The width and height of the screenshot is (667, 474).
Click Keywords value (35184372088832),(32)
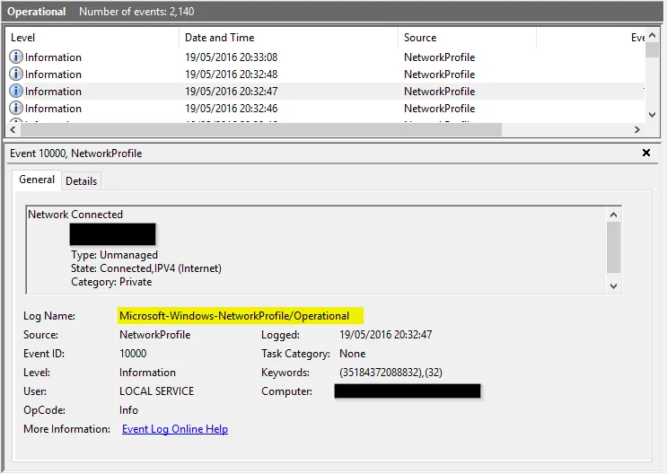(x=391, y=373)
